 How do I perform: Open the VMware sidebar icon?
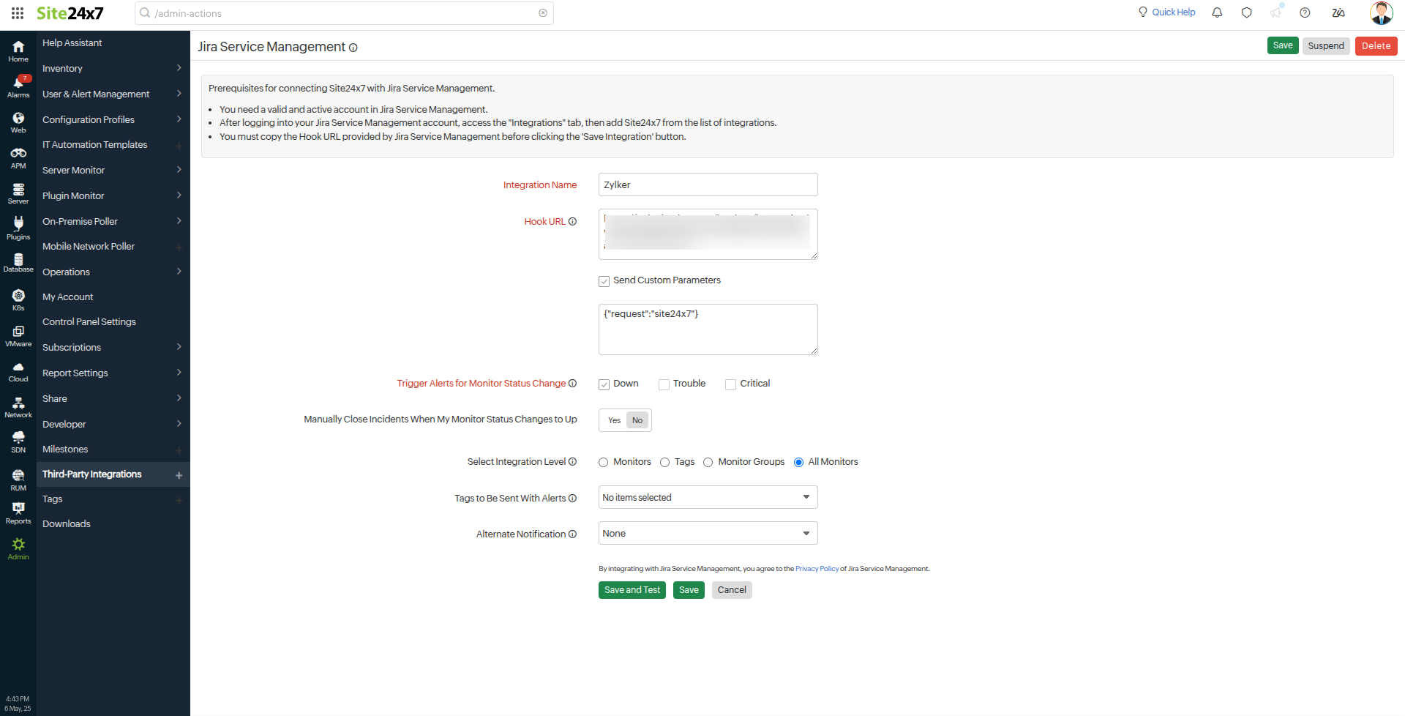(x=18, y=335)
